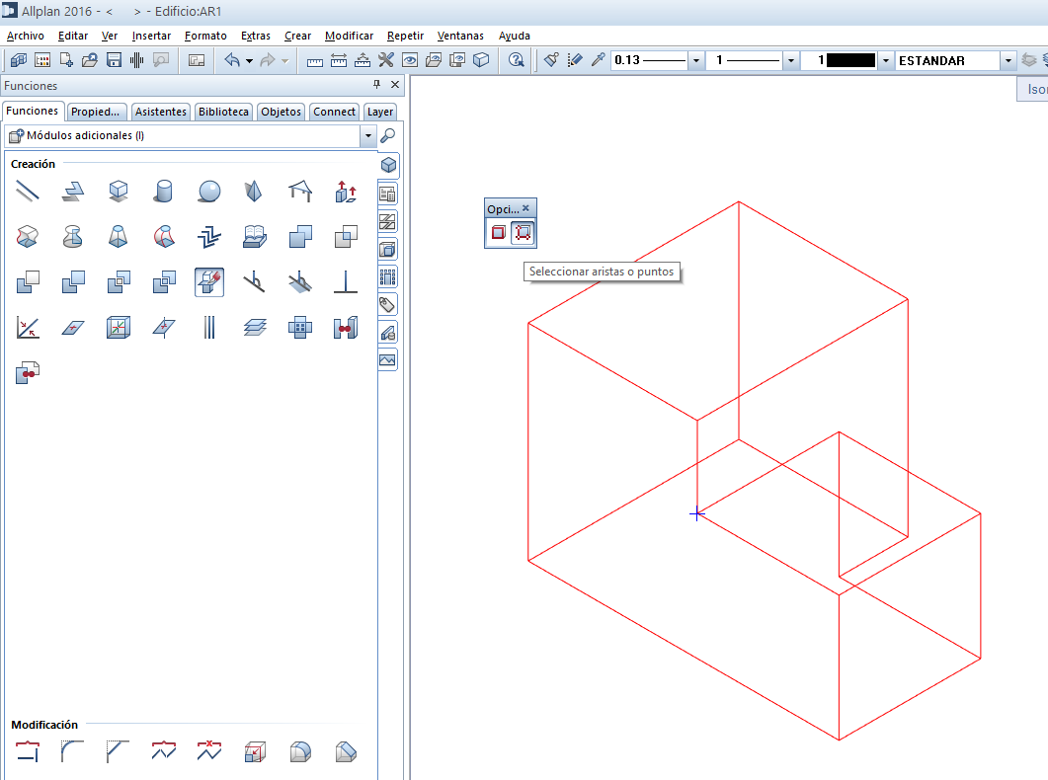Click the 3D cube icon in the side strip
Image resolution: width=1048 pixels, height=780 pixels.
(x=388, y=165)
